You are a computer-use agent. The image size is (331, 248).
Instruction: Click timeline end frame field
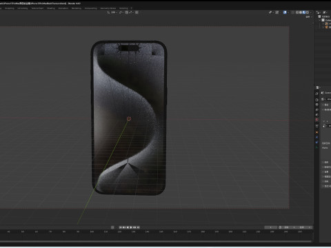(x=304, y=227)
